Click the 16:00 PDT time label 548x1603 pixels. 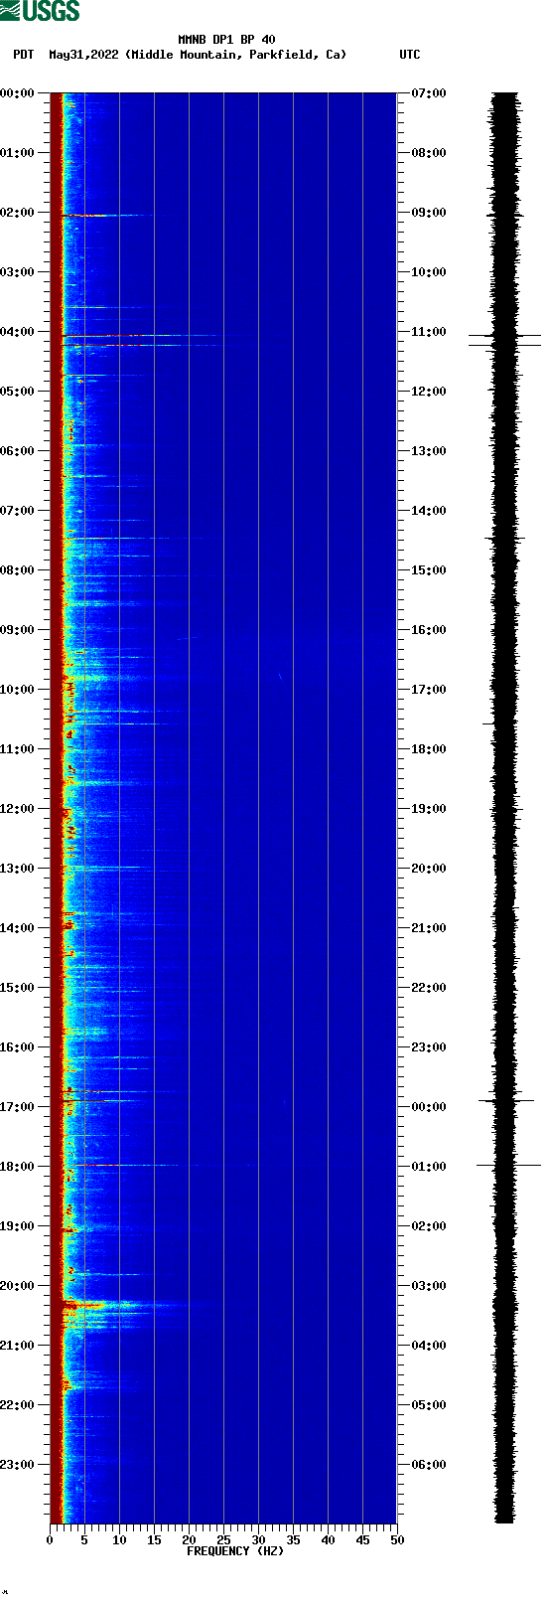click(x=17, y=1047)
